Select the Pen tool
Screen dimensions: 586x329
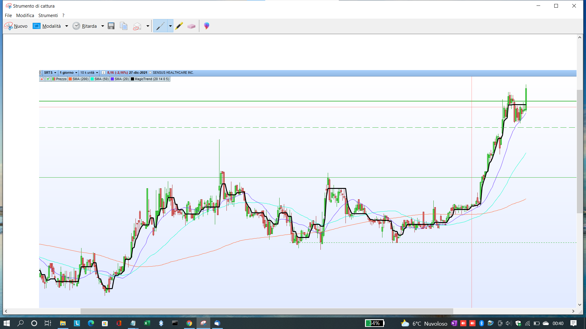pos(160,26)
